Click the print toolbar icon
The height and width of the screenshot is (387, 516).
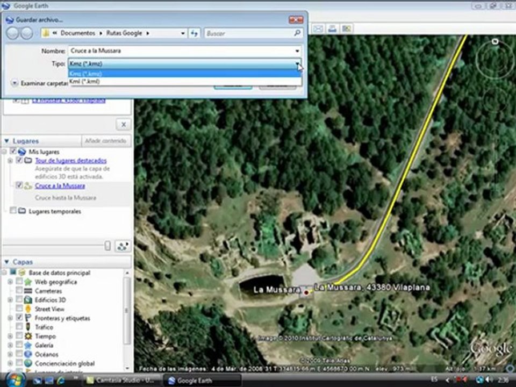coord(332,28)
